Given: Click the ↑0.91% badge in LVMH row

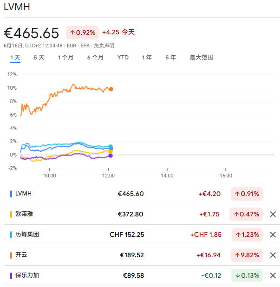Looking at the screenshot, I should 247,194.
